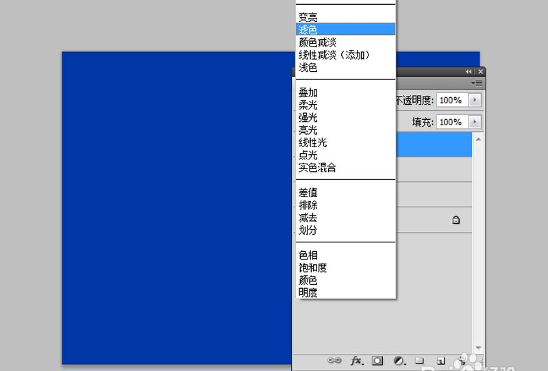Open the 填充 slider arrow

point(475,122)
